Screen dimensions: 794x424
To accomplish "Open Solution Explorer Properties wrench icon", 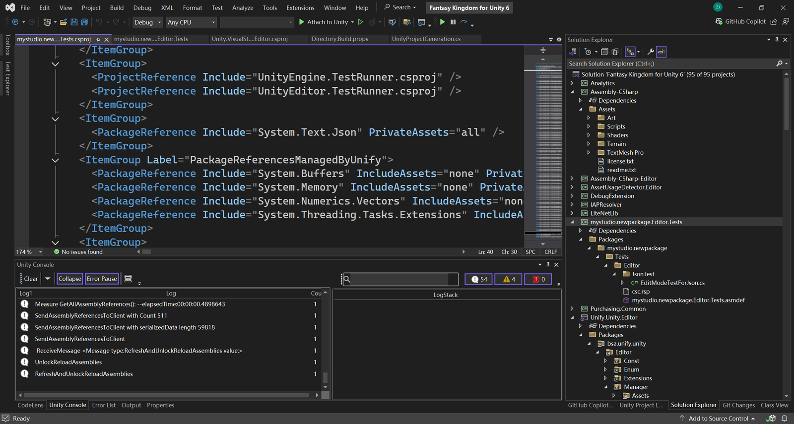I will [x=651, y=52].
